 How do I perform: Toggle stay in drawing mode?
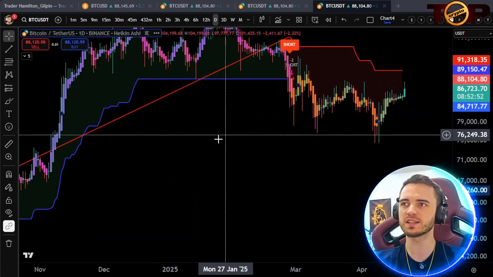point(9,187)
